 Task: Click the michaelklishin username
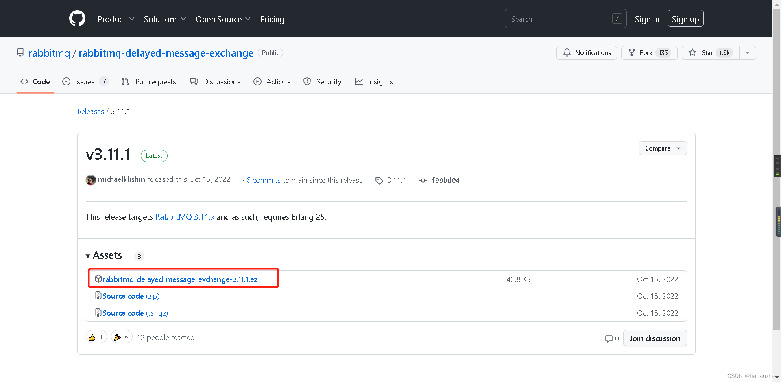point(121,179)
